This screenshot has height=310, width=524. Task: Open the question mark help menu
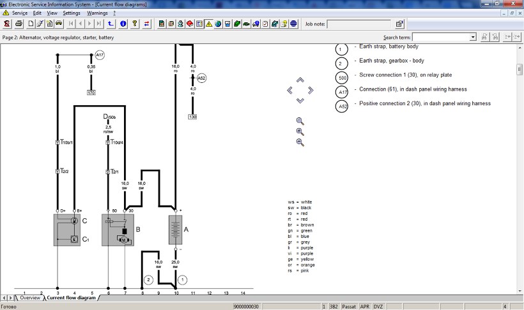(x=114, y=13)
